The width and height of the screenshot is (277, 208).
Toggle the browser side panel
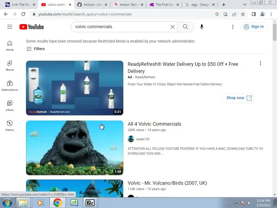click(254, 14)
